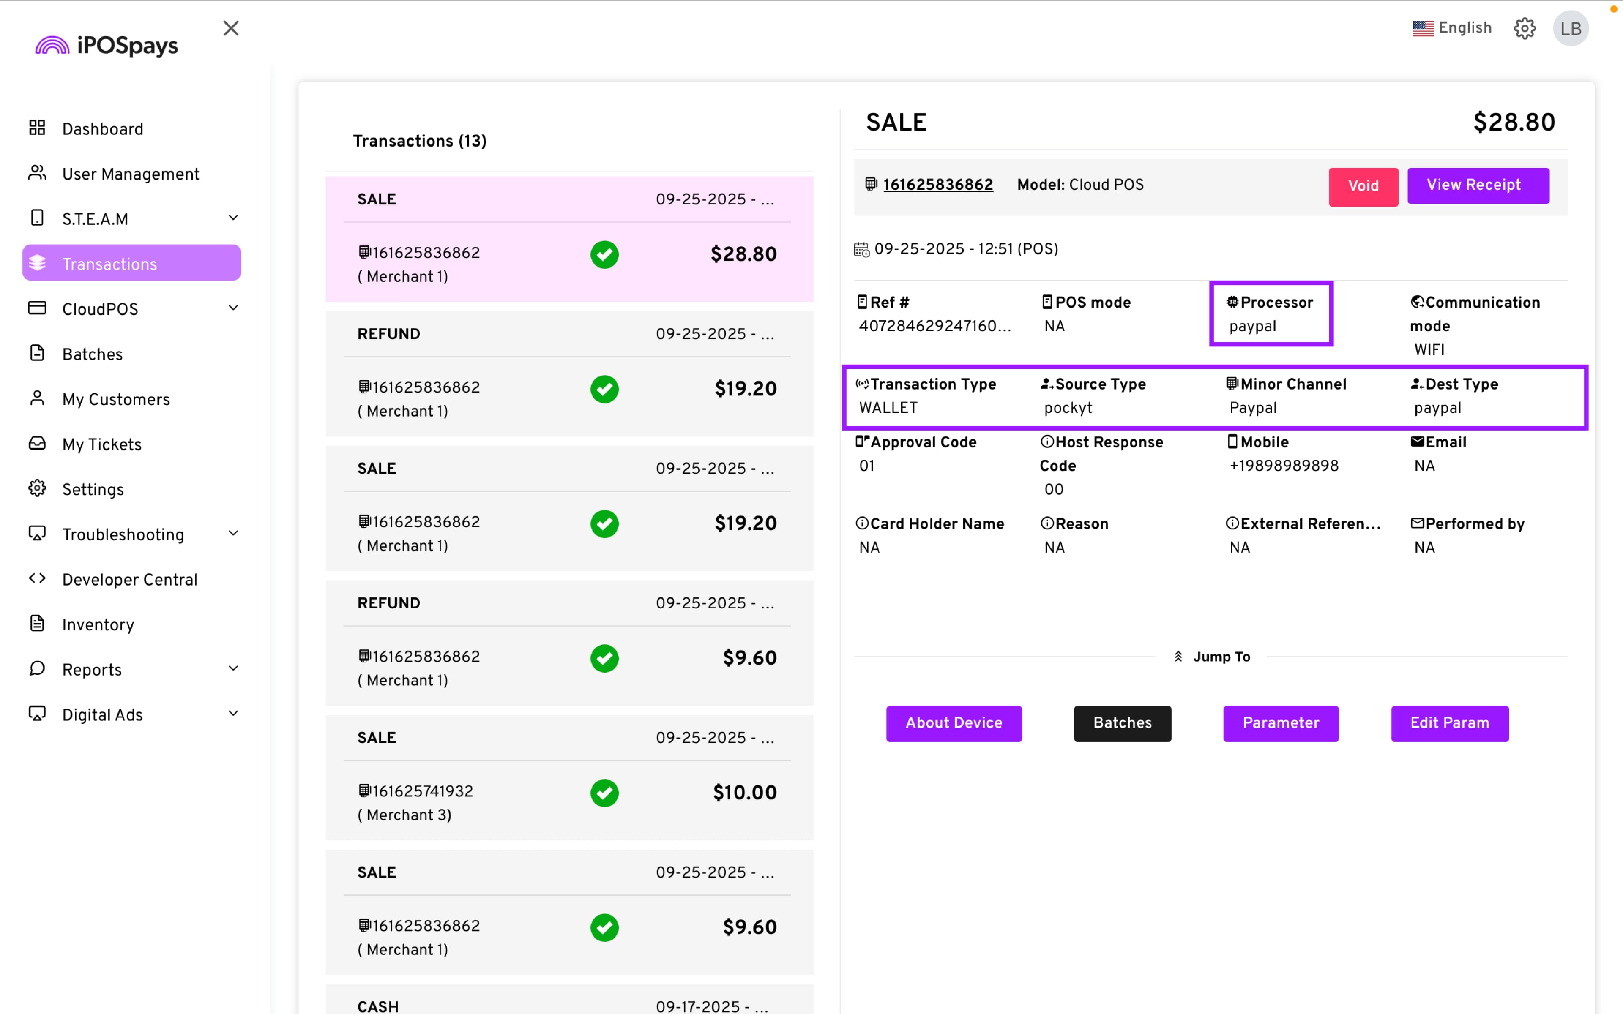Image resolution: width=1623 pixels, height=1014 pixels.
Task: Click the Inventory document icon
Action: coord(37,623)
